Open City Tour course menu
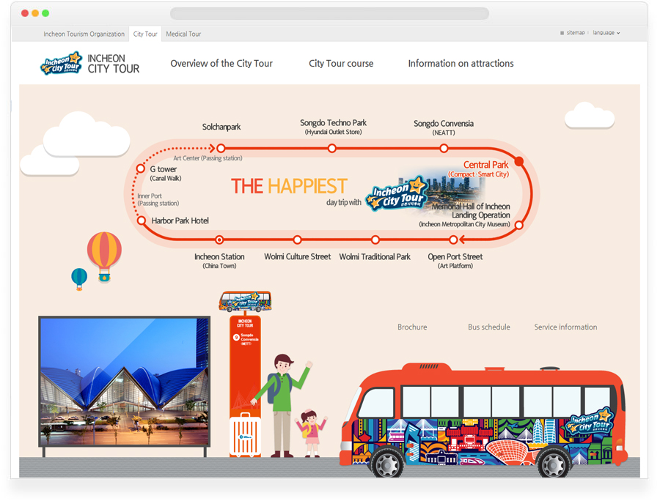 tap(341, 64)
